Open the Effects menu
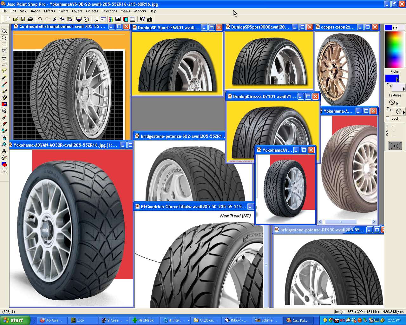The width and height of the screenshot is (406, 325). pyautogui.click(x=49, y=11)
